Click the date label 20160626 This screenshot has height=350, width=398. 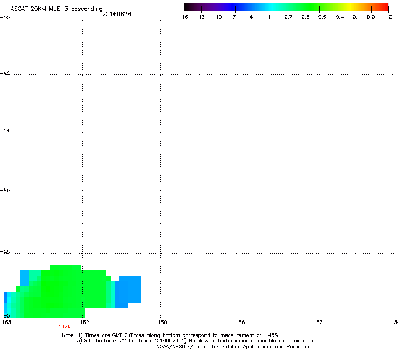[117, 14]
